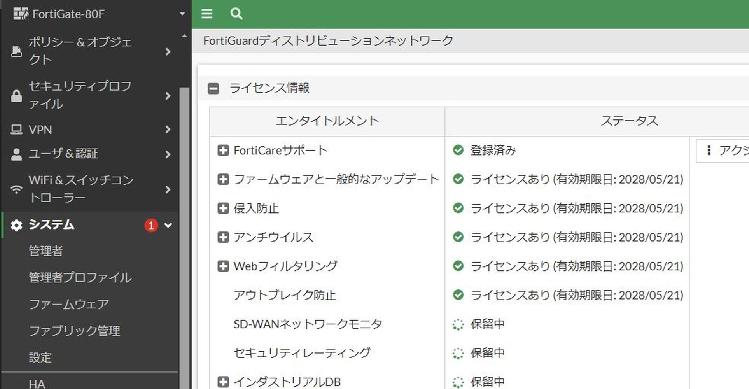Click 侵入防止 license check icon

[458, 208]
